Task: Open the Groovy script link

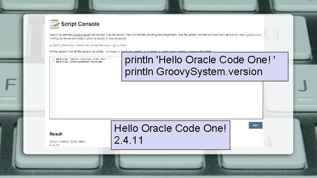Action: [81, 35]
